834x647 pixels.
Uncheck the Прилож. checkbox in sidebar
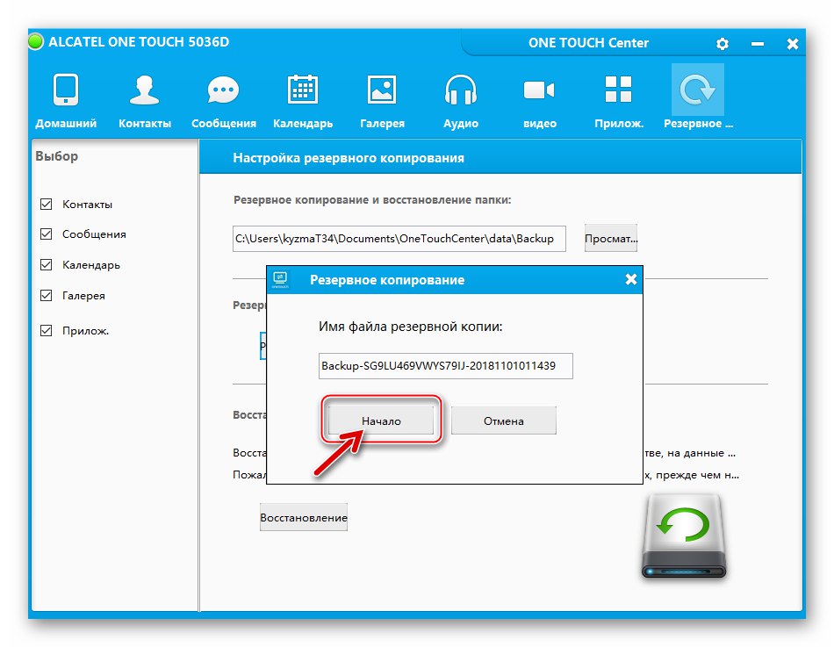tap(47, 330)
